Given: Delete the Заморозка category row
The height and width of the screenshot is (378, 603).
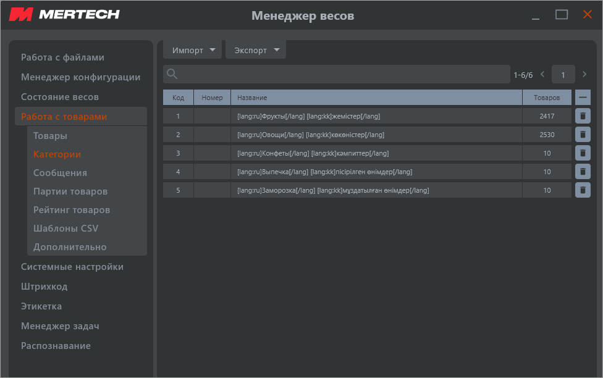Looking at the screenshot, I should click(x=583, y=190).
